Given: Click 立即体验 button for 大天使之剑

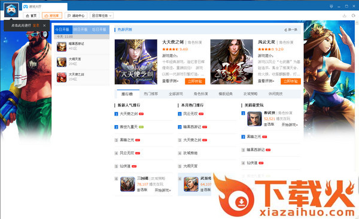Looking at the screenshot, I should click(195, 81).
